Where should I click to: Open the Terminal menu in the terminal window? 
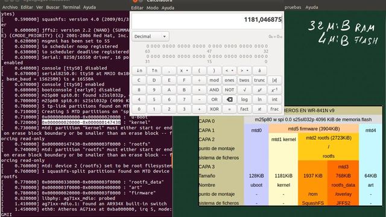71,7
